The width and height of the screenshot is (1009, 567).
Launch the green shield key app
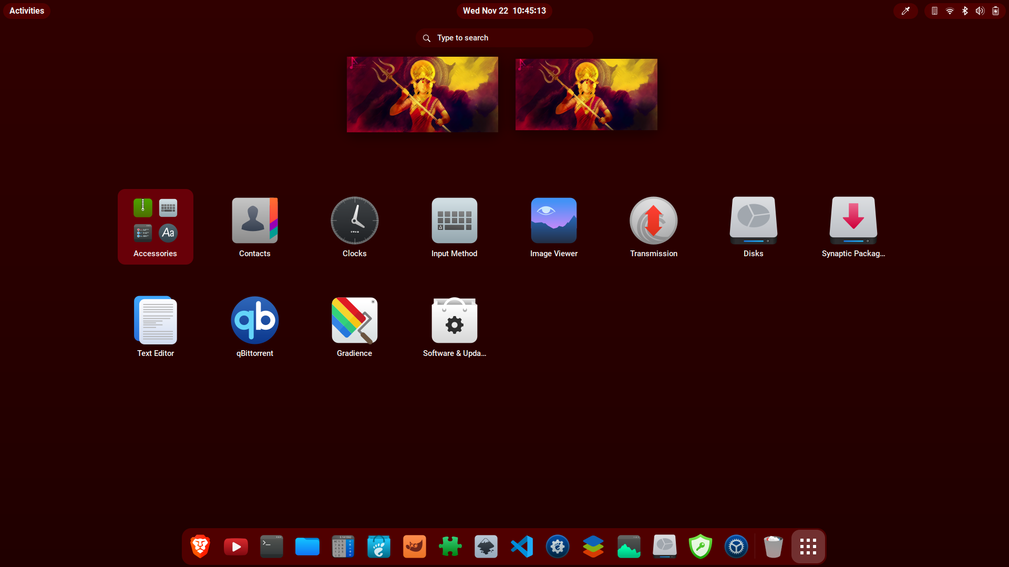[x=701, y=547]
